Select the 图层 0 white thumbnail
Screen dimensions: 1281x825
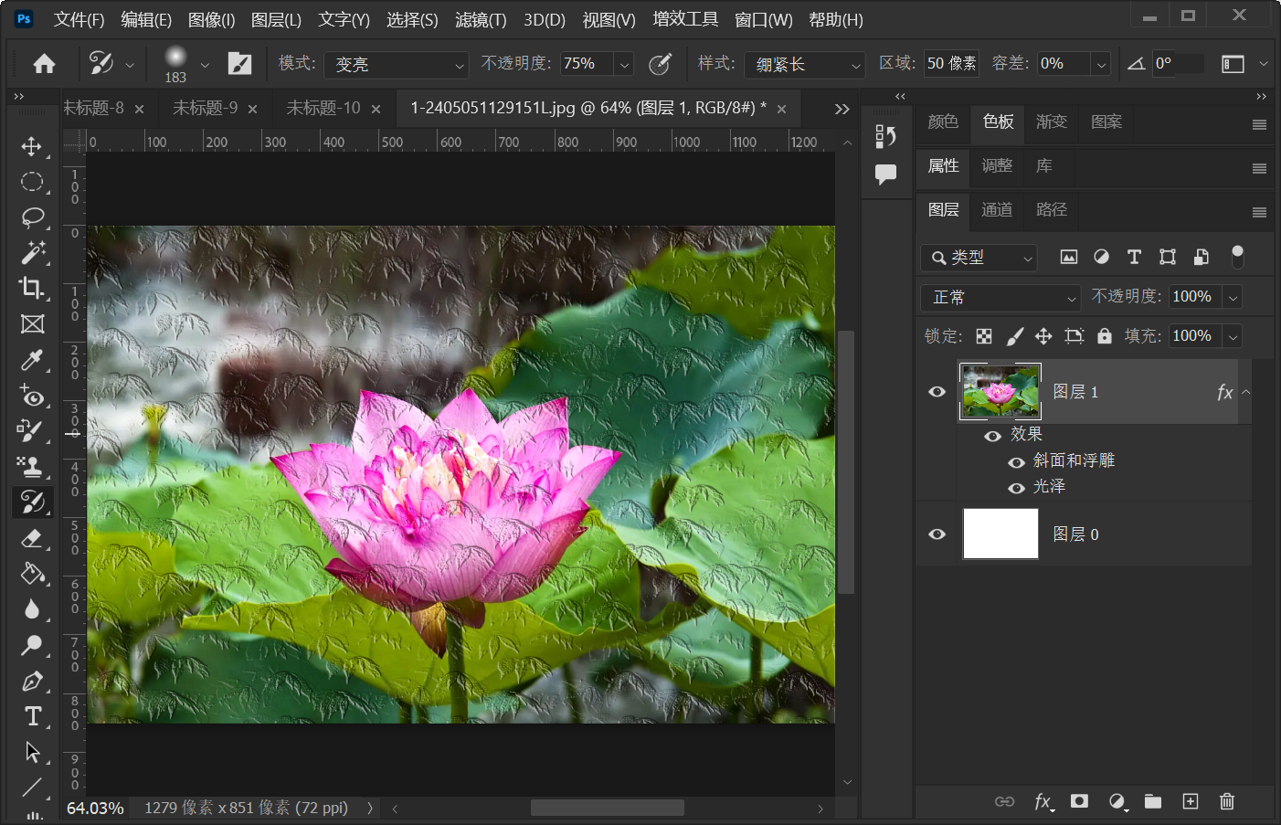(1000, 534)
